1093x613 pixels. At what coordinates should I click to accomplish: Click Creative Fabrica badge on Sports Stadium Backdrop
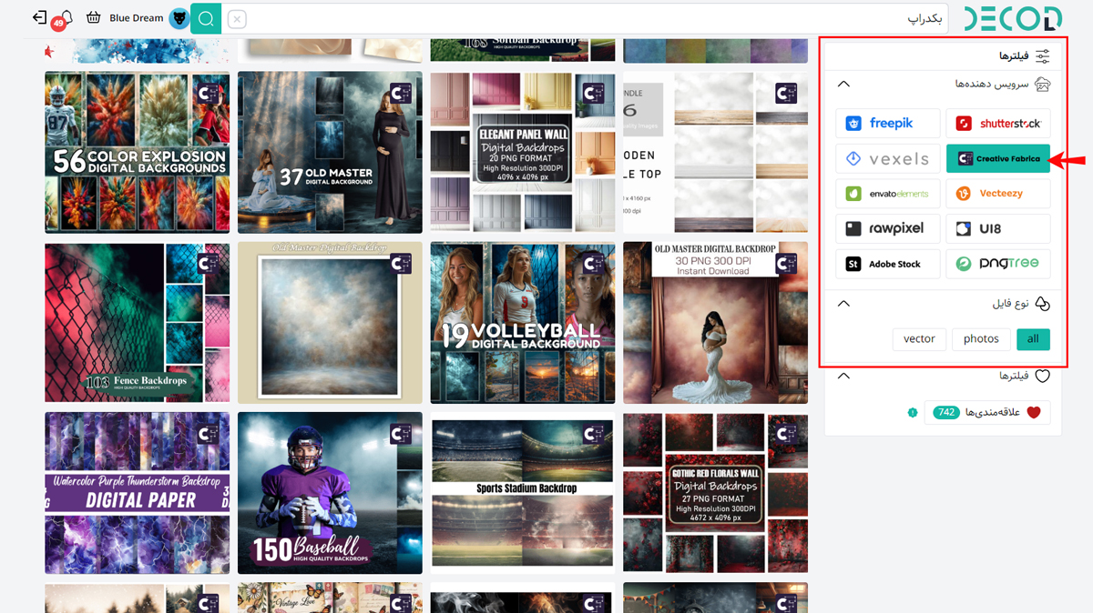click(x=594, y=435)
